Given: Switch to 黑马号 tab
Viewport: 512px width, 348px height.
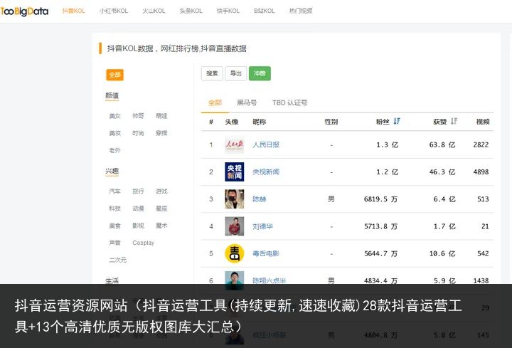Looking at the screenshot, I should [x=247, y=102].
